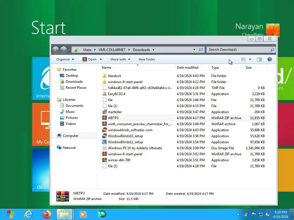Select windows-8-start-panel ZIP archive row
Viewport: 294px width, 220px height.
[183, 154]
